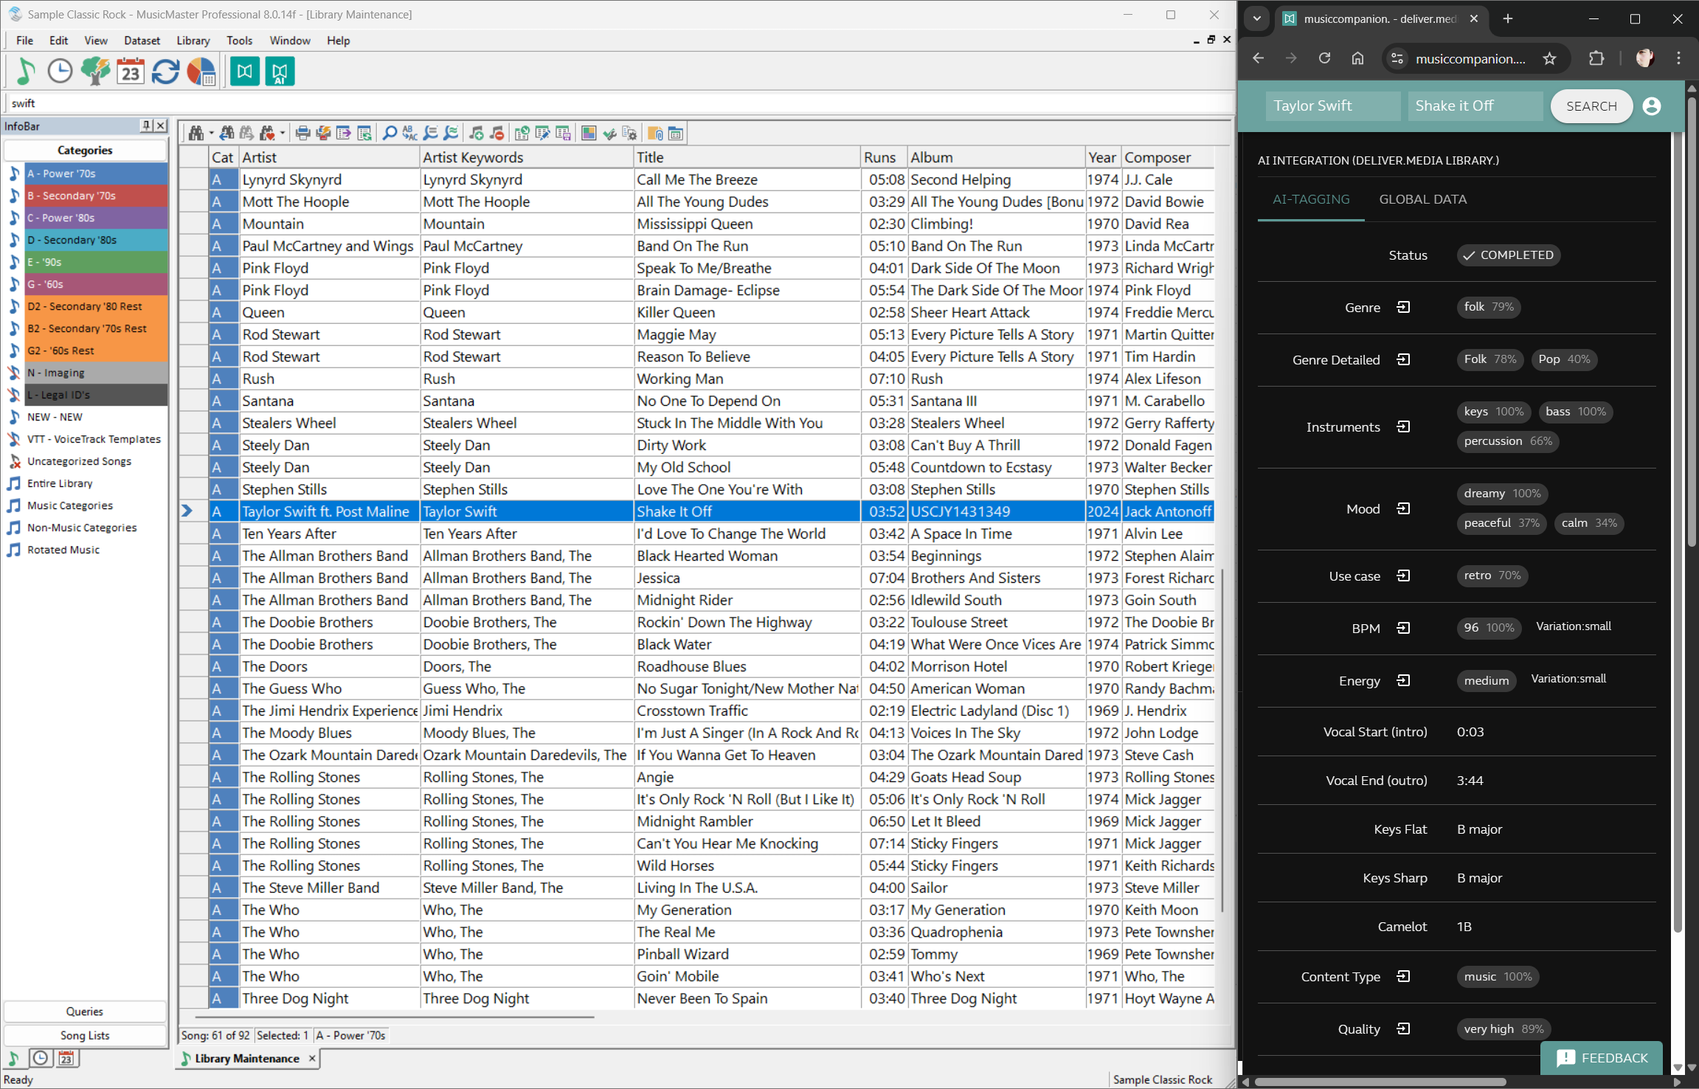Open the File menu
The height and width of the screenshot is (1089, 1699).
24,41
